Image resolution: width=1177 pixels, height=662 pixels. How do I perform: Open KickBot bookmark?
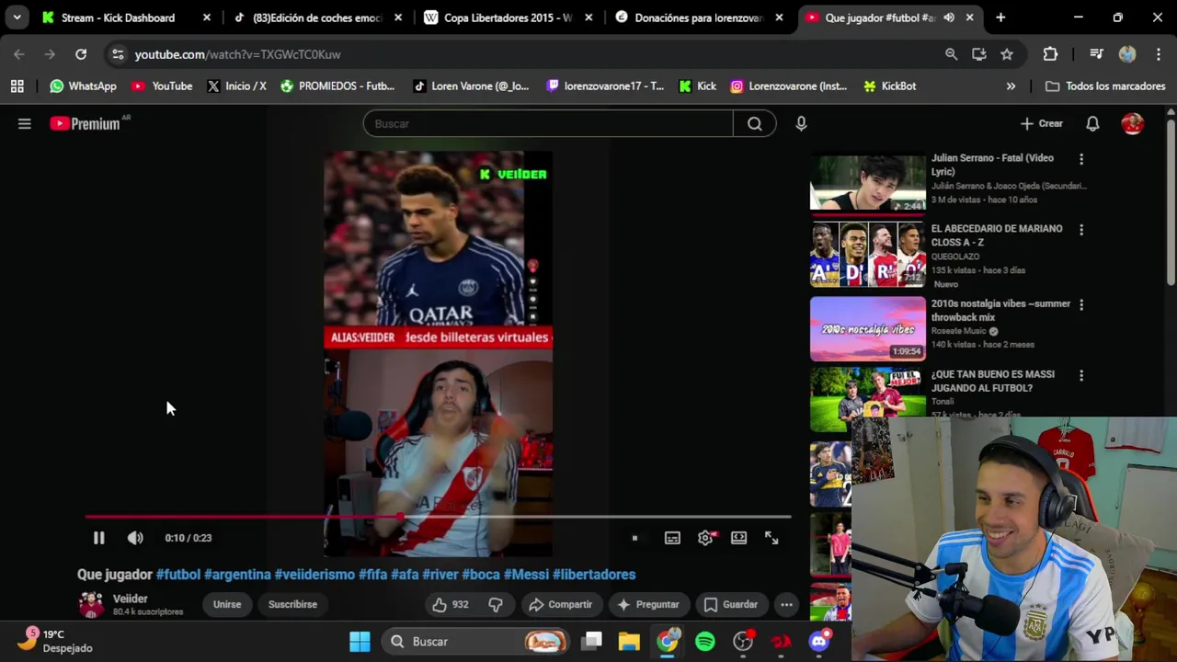[x=889, y=86]
